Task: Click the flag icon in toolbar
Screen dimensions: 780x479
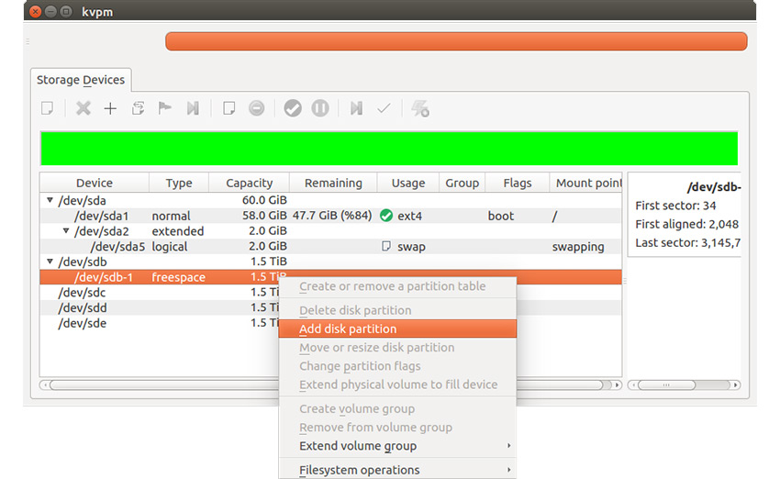Action: pos(164,108)
